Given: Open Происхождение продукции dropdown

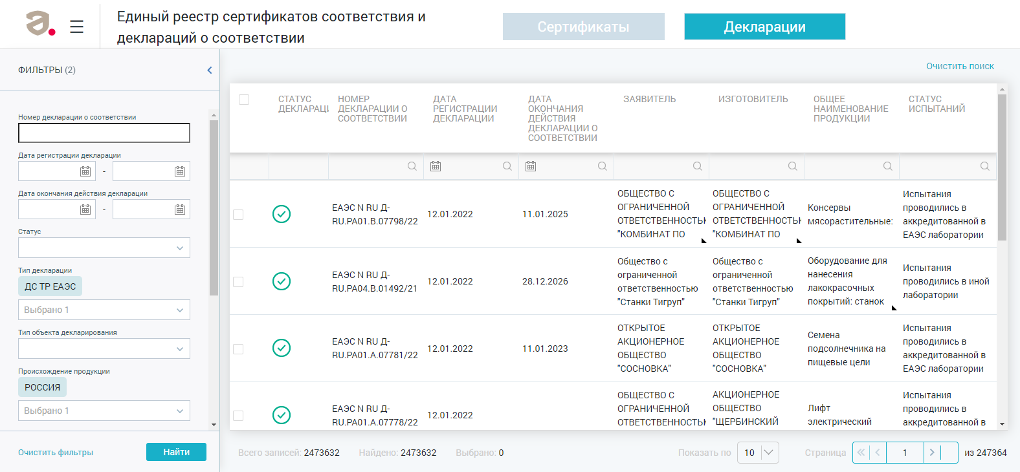Looking at the screenshot, I should point(104,411).
